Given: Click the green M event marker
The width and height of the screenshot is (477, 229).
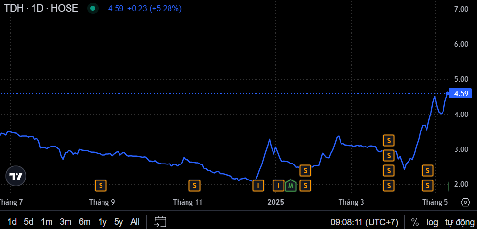Looking at the screenshot, I should [290, 185].
